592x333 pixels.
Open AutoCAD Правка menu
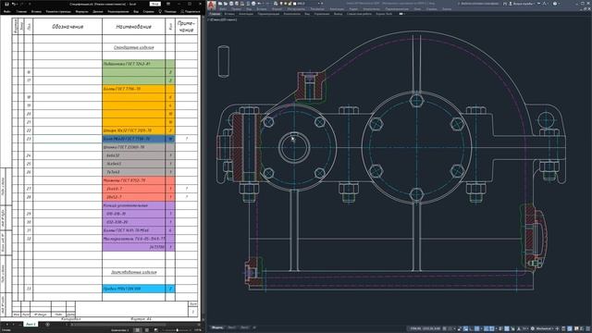point(237,8)
